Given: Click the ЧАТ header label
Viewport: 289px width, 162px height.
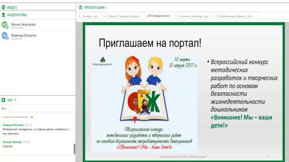Looking at the screenshot, I should pyautogui.click(x=10, y=100).
